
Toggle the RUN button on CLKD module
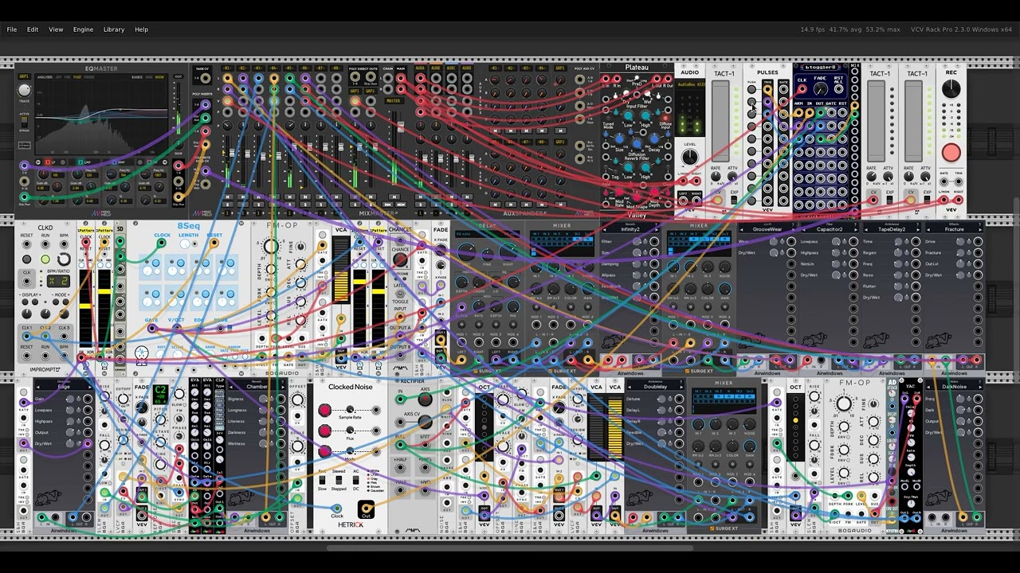tap(45, 259)
